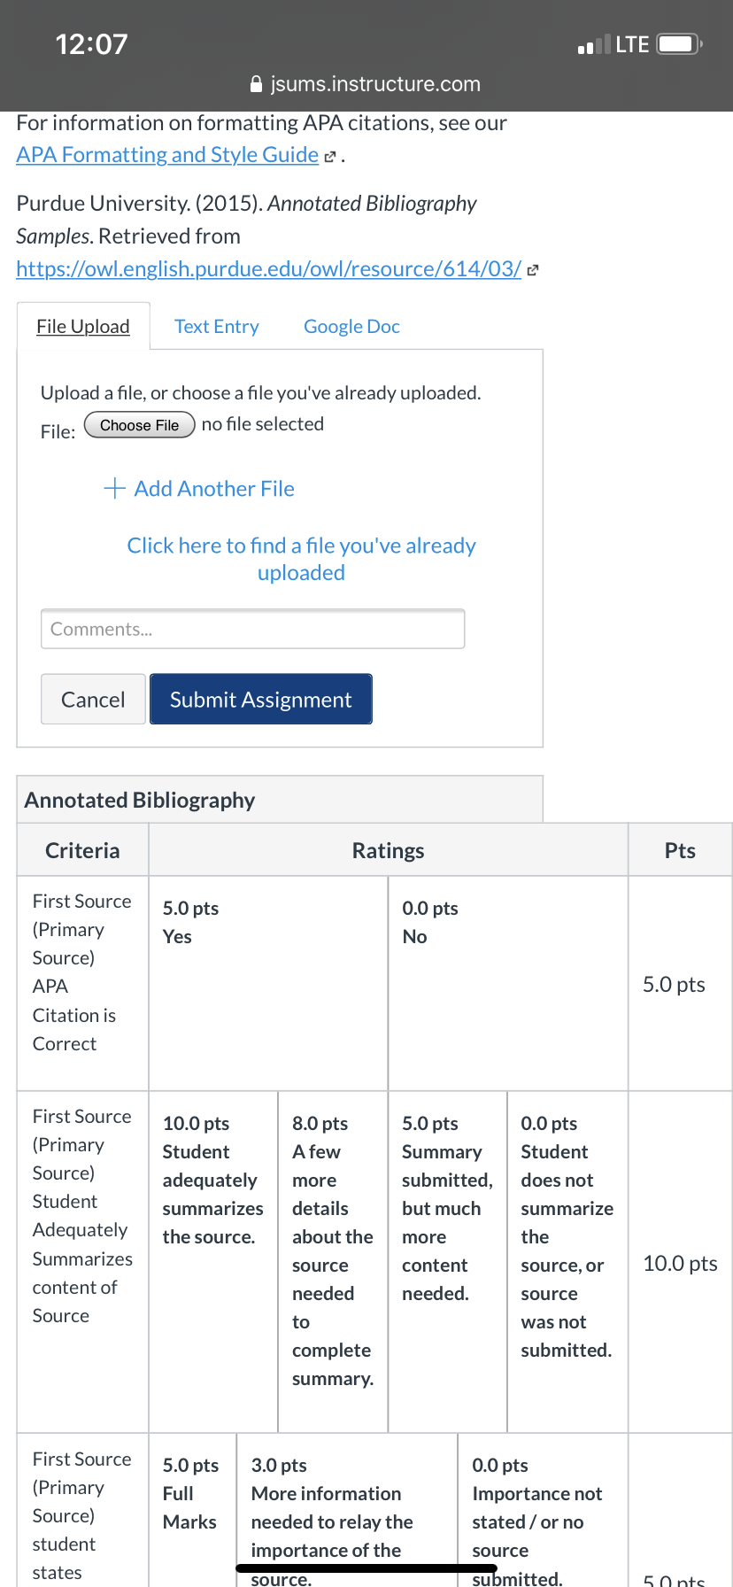Image resolution: width=733 pixels, height=1587 pixels.
Task: Tap the lock icon beside the URL
Action: [x=257, y=84]
